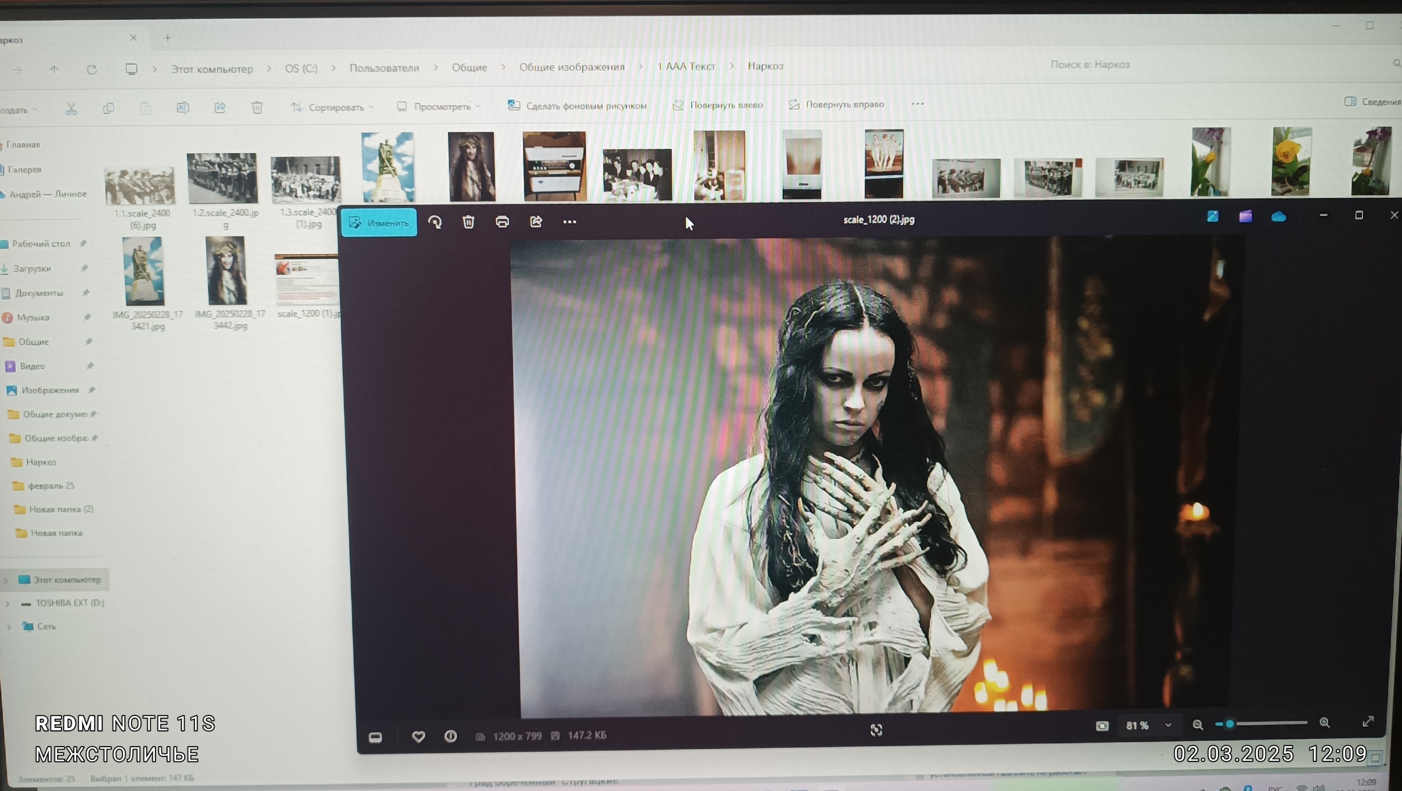The height and width of the screenshot is (791, 1402).
Task: Open the Сортировать dropdown
Action: point(332,107)
